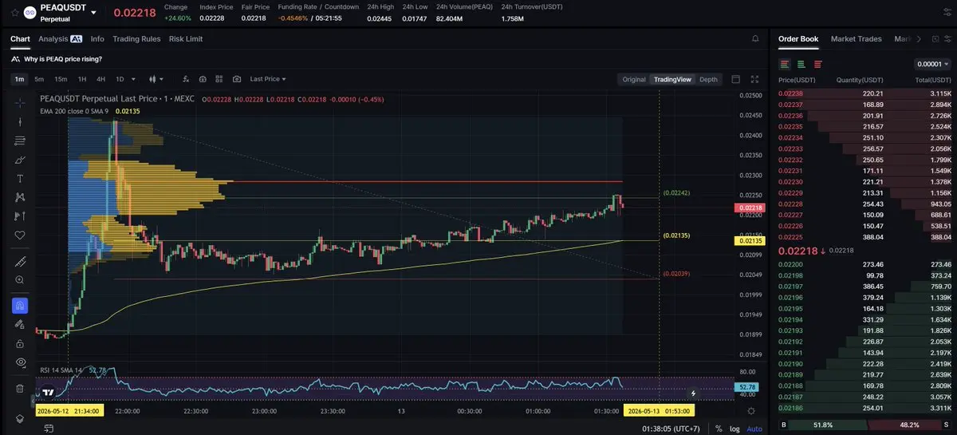Click the RSI 52.78 value label
957x435 pixels.
pyautogui.click(x=747, y=386)
